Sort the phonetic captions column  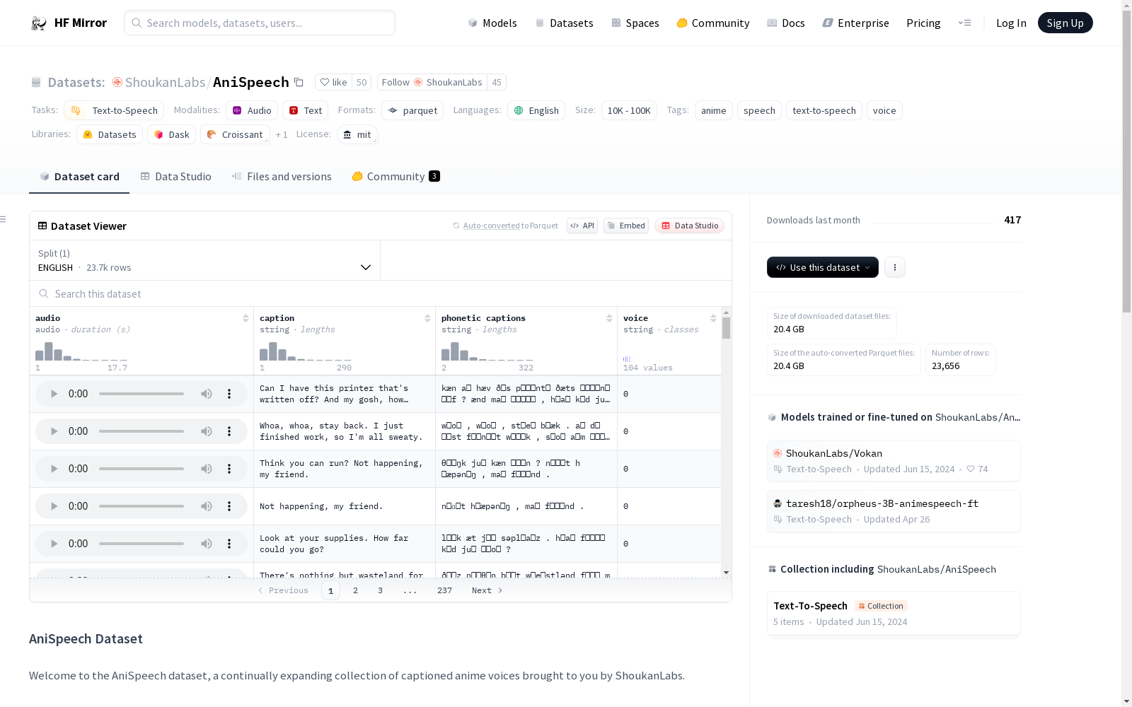609,318
